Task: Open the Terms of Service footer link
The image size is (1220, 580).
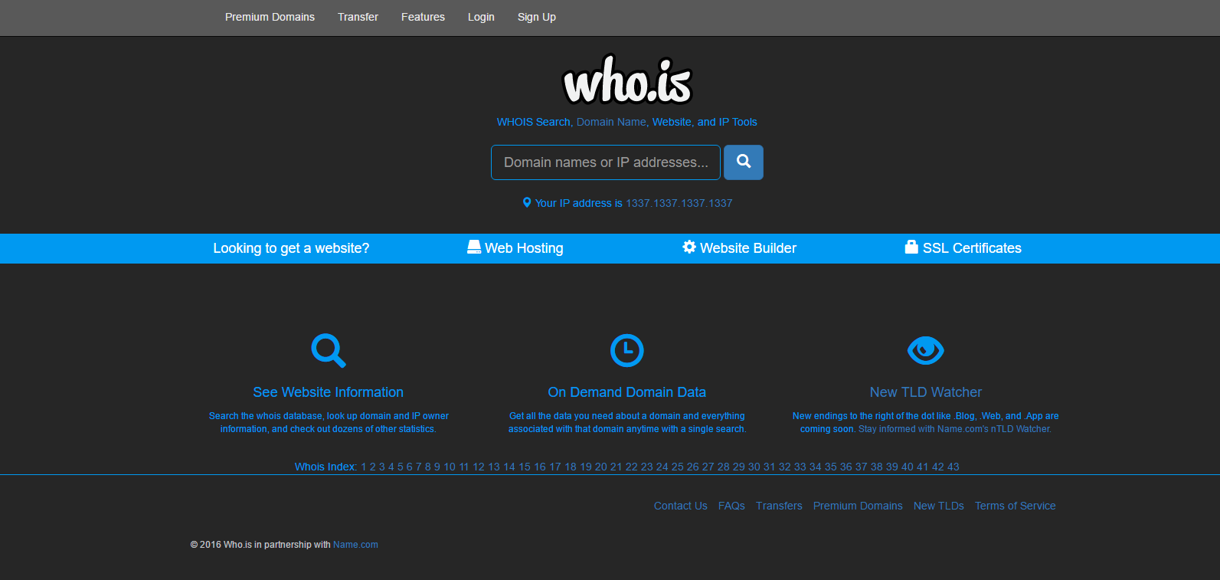Action: pos(1016,506)
